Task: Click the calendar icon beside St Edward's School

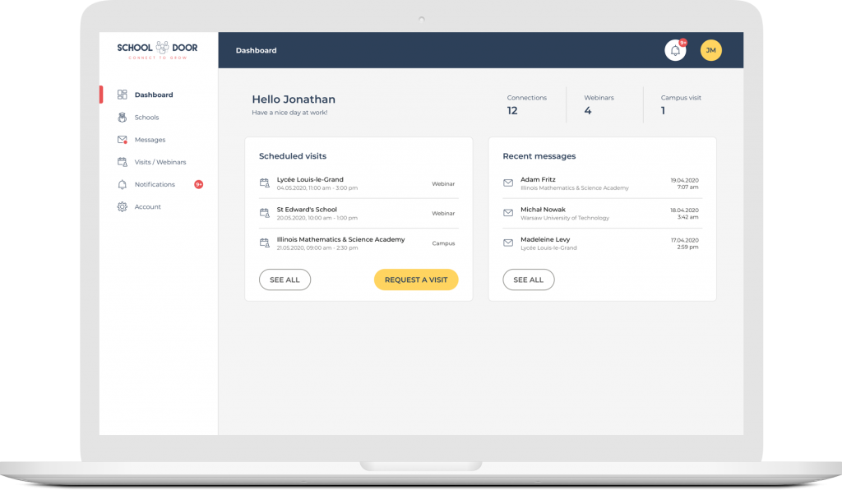Action: (264, 213)
